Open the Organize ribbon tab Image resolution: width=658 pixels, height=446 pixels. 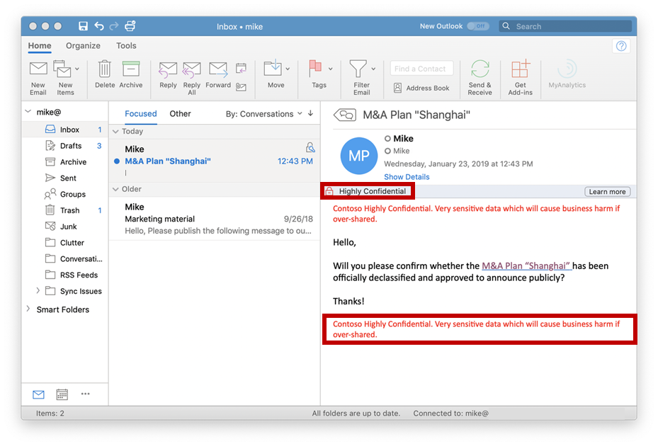tap(83, 46)
